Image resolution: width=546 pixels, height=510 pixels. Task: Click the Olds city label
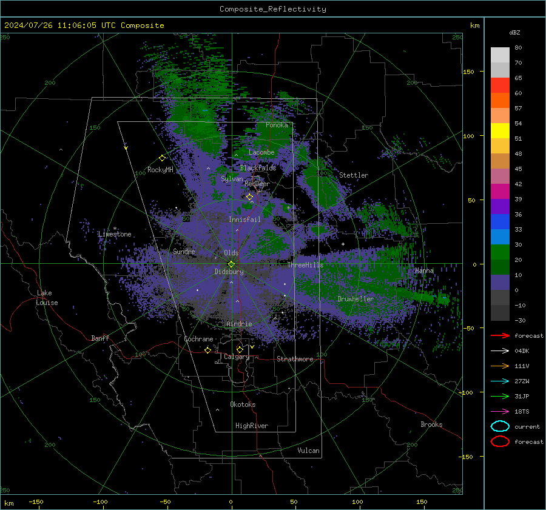231,253
